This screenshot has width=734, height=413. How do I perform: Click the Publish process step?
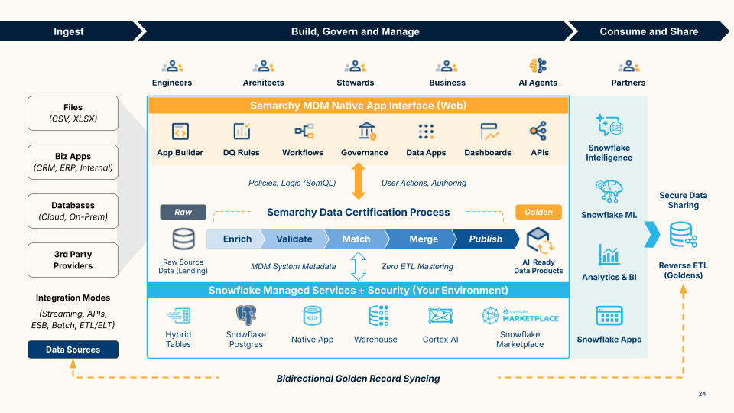[x=486, y=239]
